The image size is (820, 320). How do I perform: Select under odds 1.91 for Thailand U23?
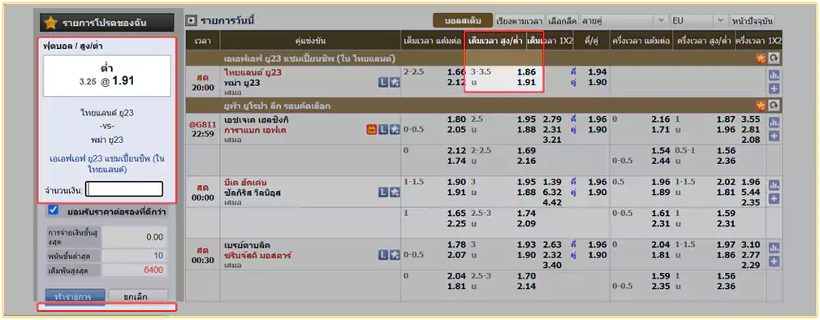coord(527,83)
